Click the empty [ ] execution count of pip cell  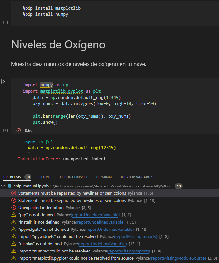coord(5,22)
